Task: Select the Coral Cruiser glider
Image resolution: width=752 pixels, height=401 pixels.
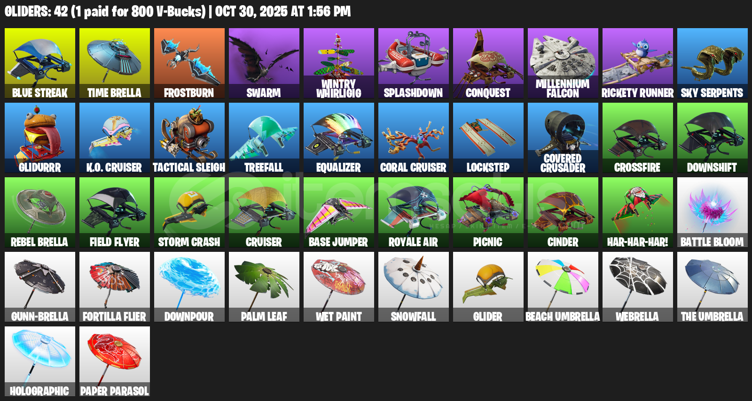Action: coord(414,138)
